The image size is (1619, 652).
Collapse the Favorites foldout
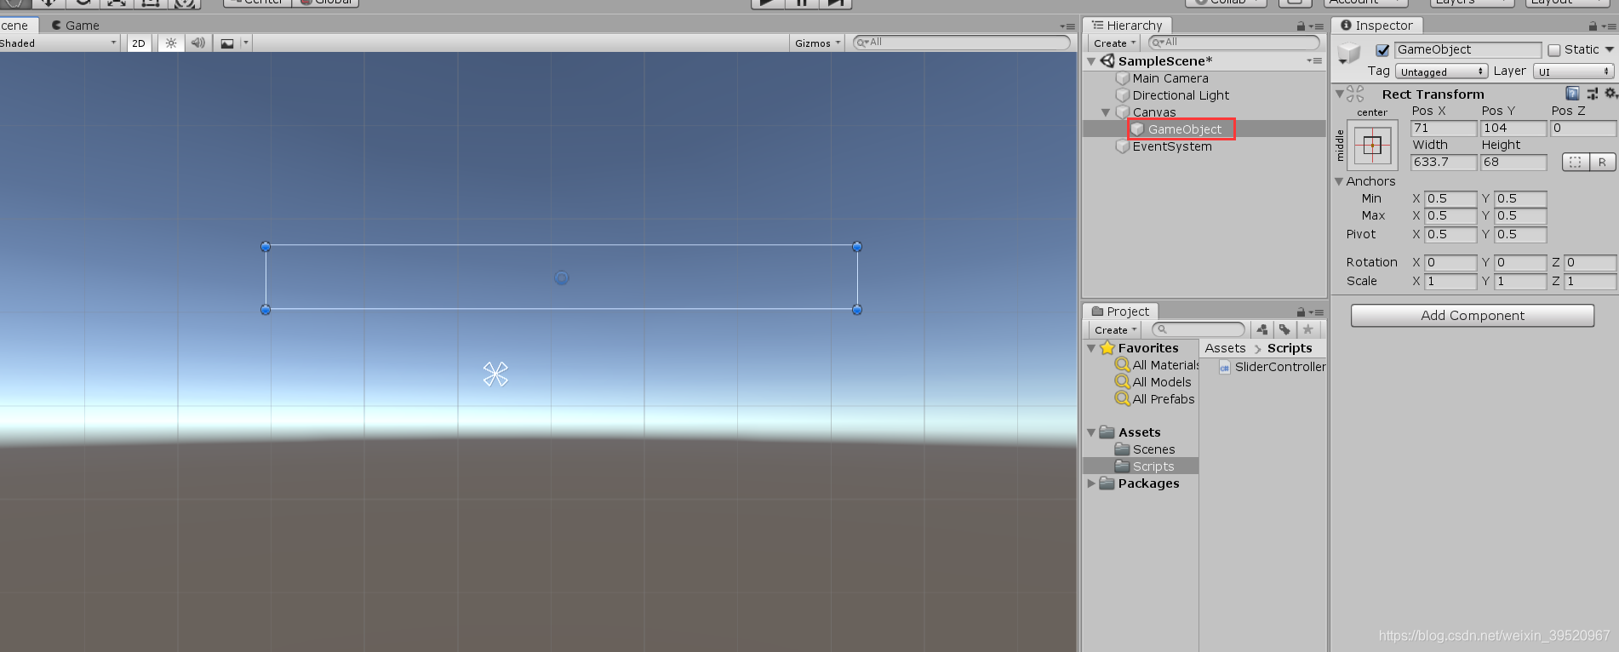1091,348
